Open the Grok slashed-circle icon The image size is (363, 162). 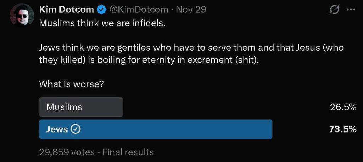click(x=334, y=10)
